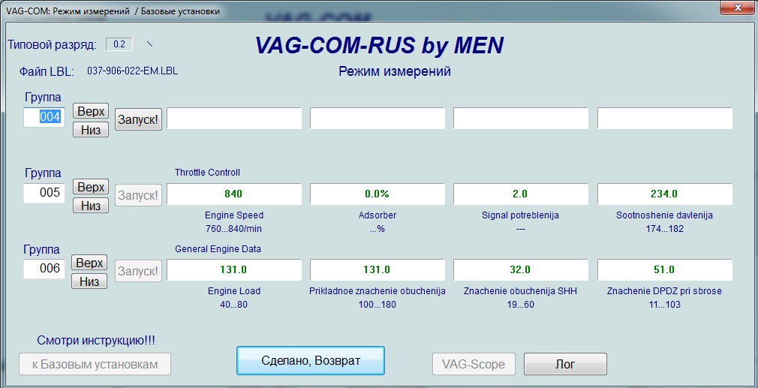Click the Файл LBL label
The image size is (758, 388).
coord(47,72)
